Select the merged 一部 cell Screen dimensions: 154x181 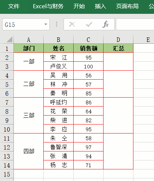click(29, 62)
